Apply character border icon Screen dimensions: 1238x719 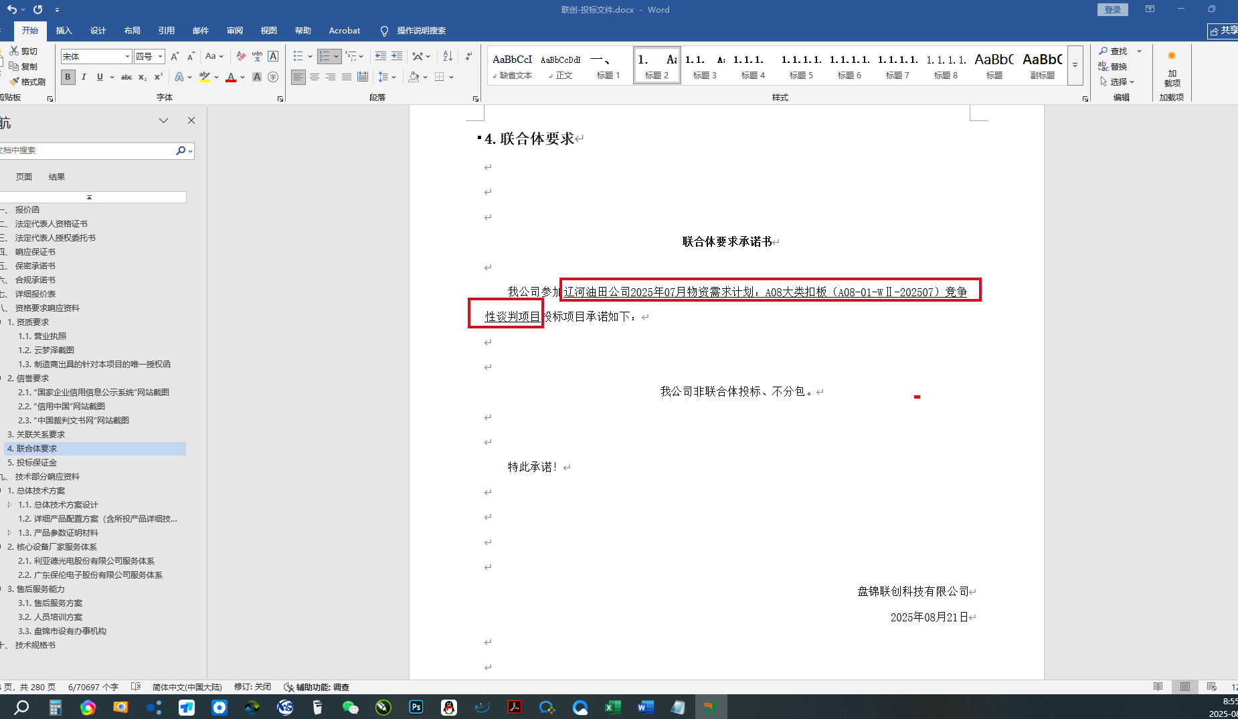pyautogui.click(x=273, y=56)
